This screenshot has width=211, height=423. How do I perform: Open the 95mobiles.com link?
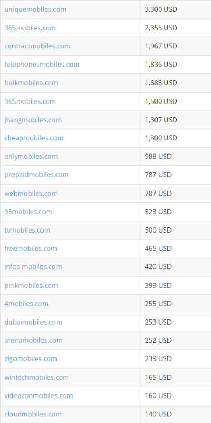pyautogui.click(x=28, y=212)
